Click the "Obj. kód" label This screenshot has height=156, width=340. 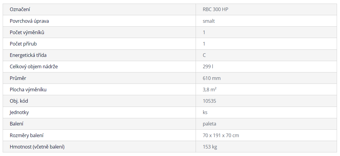(19, 101)
